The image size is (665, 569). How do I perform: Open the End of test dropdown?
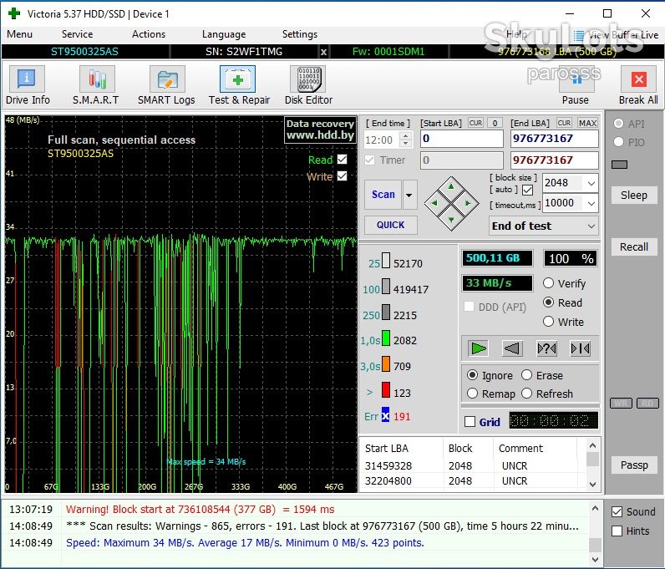(591, 226)
